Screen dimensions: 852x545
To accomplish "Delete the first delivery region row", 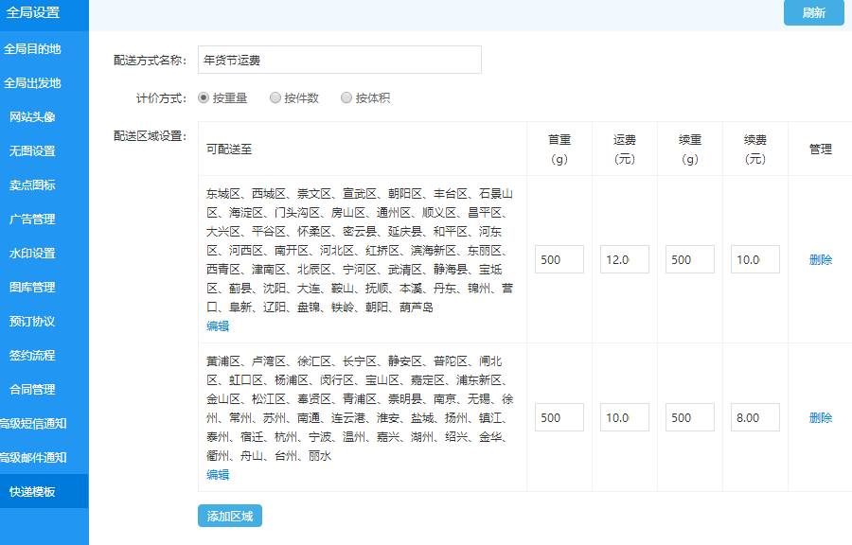I will [820, 260].
